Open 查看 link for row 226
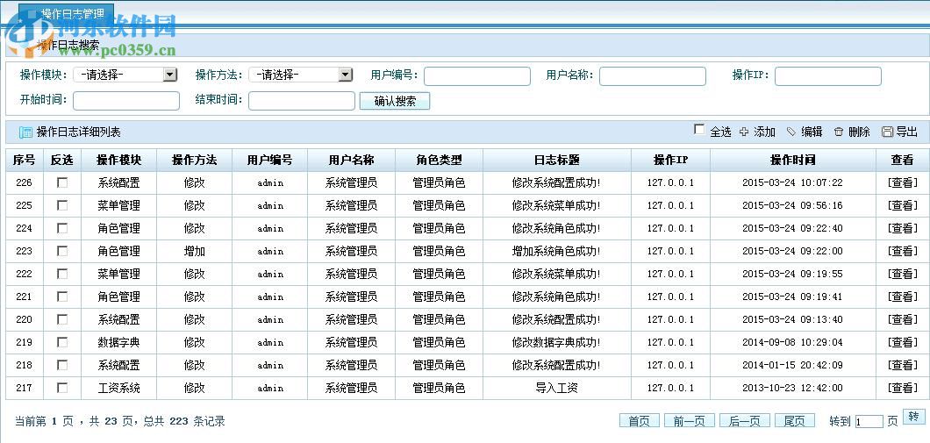 coord(902,182)
